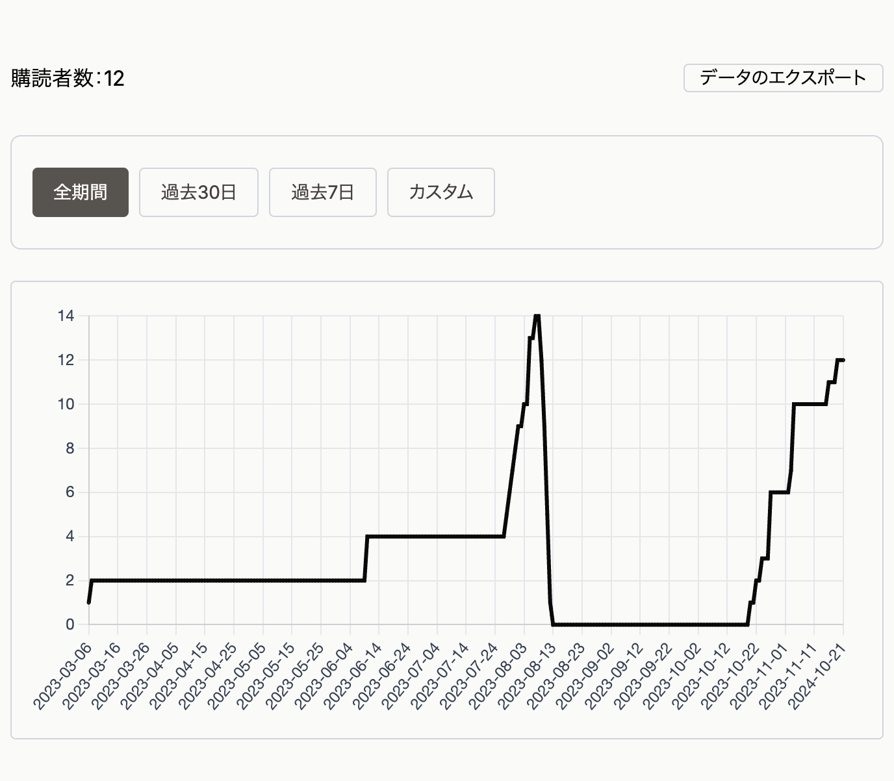894x781 pixels.
Task: Click the y-axis label 14
Action: click(66, 316)
